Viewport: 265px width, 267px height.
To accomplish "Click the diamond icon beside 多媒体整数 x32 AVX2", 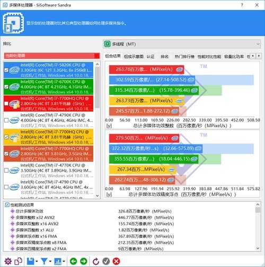I will 12,217.
